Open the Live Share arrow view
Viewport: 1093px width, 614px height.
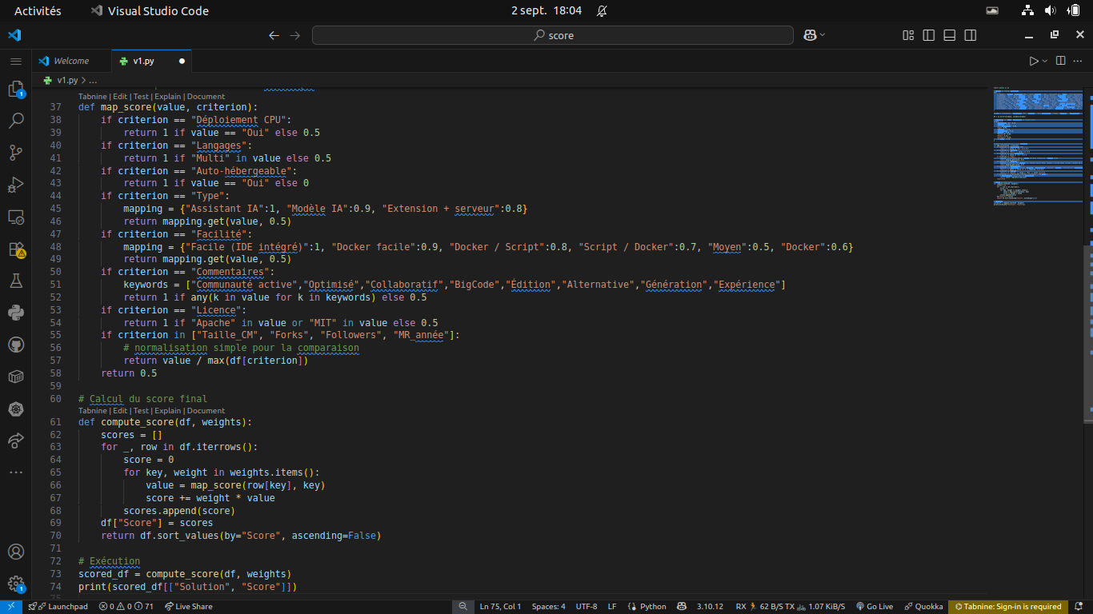16,441
